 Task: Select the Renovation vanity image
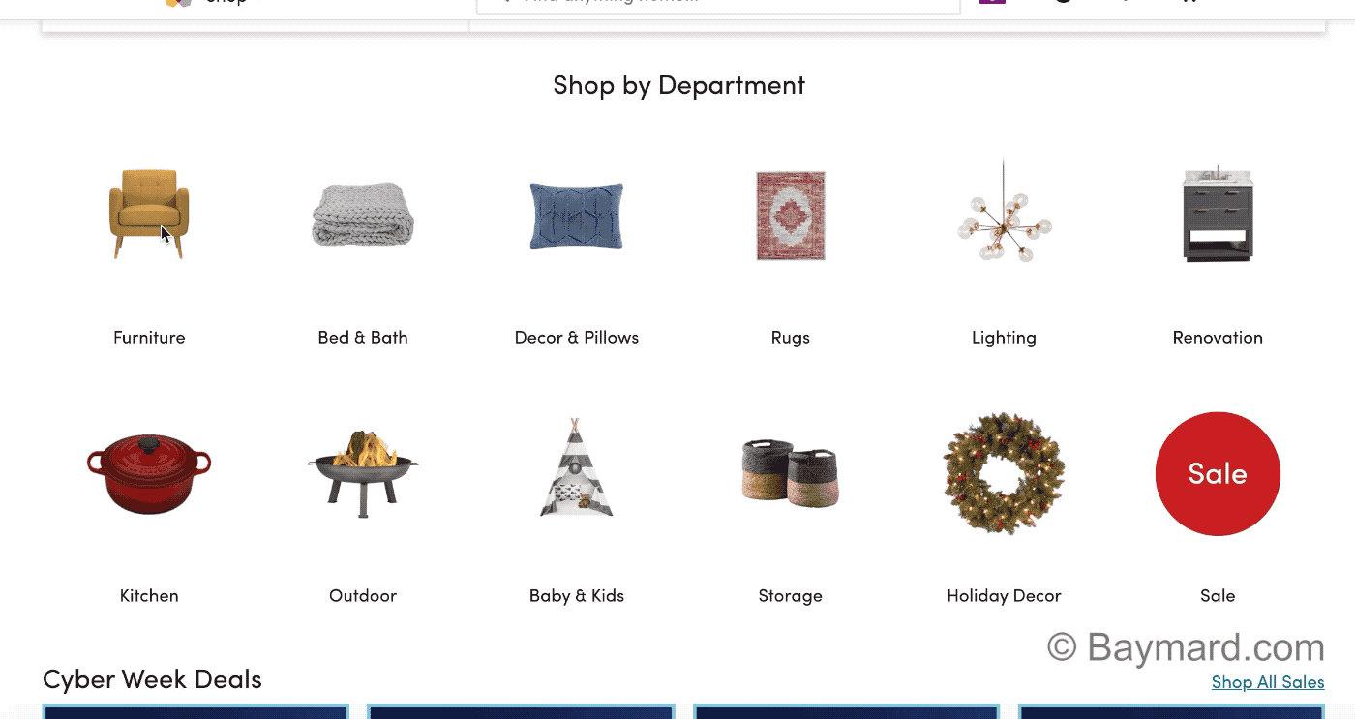(1218, 214)
